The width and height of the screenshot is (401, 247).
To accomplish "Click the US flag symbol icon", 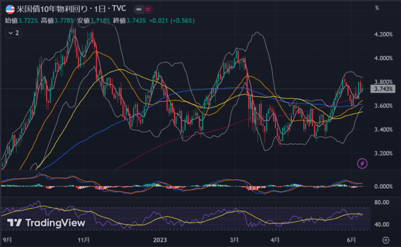I will tap(10, 10).
